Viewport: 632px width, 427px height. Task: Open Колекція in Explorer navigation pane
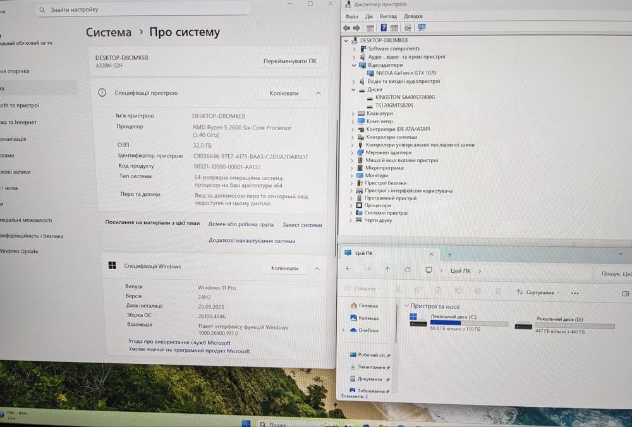(x=365, y=318)
